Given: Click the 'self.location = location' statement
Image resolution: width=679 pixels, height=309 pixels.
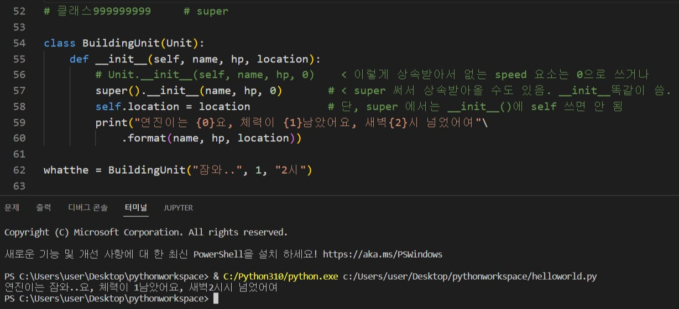Looking at the screenshot, I should pyautogui.click(x=173, y=106).
